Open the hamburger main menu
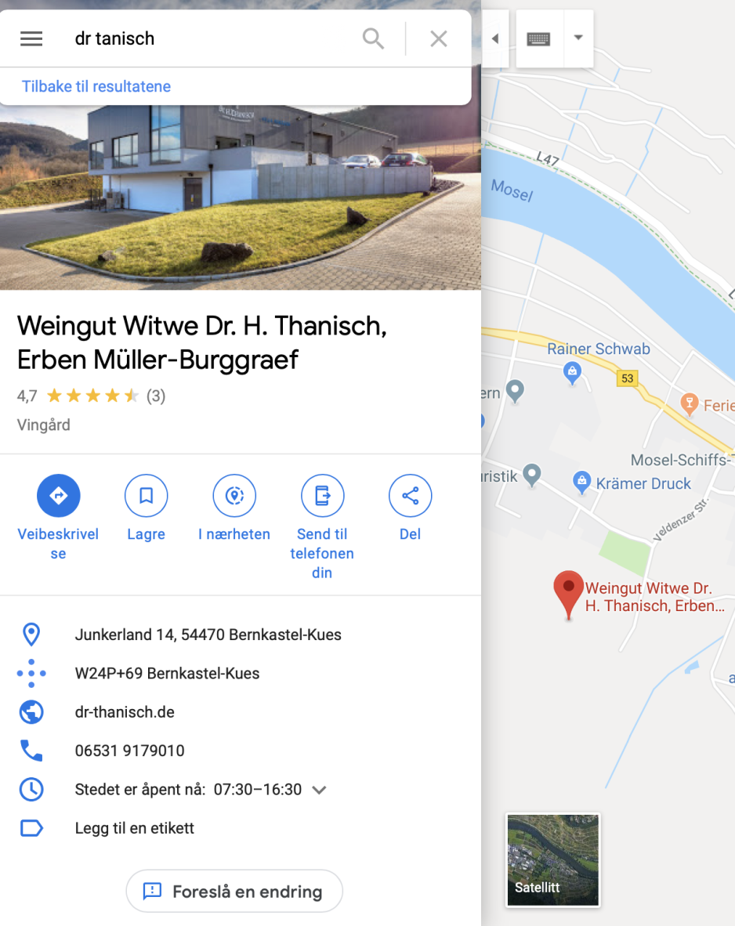 tap(31, 39)
